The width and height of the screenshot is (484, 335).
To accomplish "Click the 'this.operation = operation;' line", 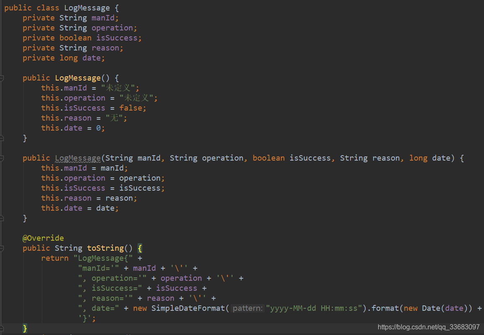I will 103,178.
